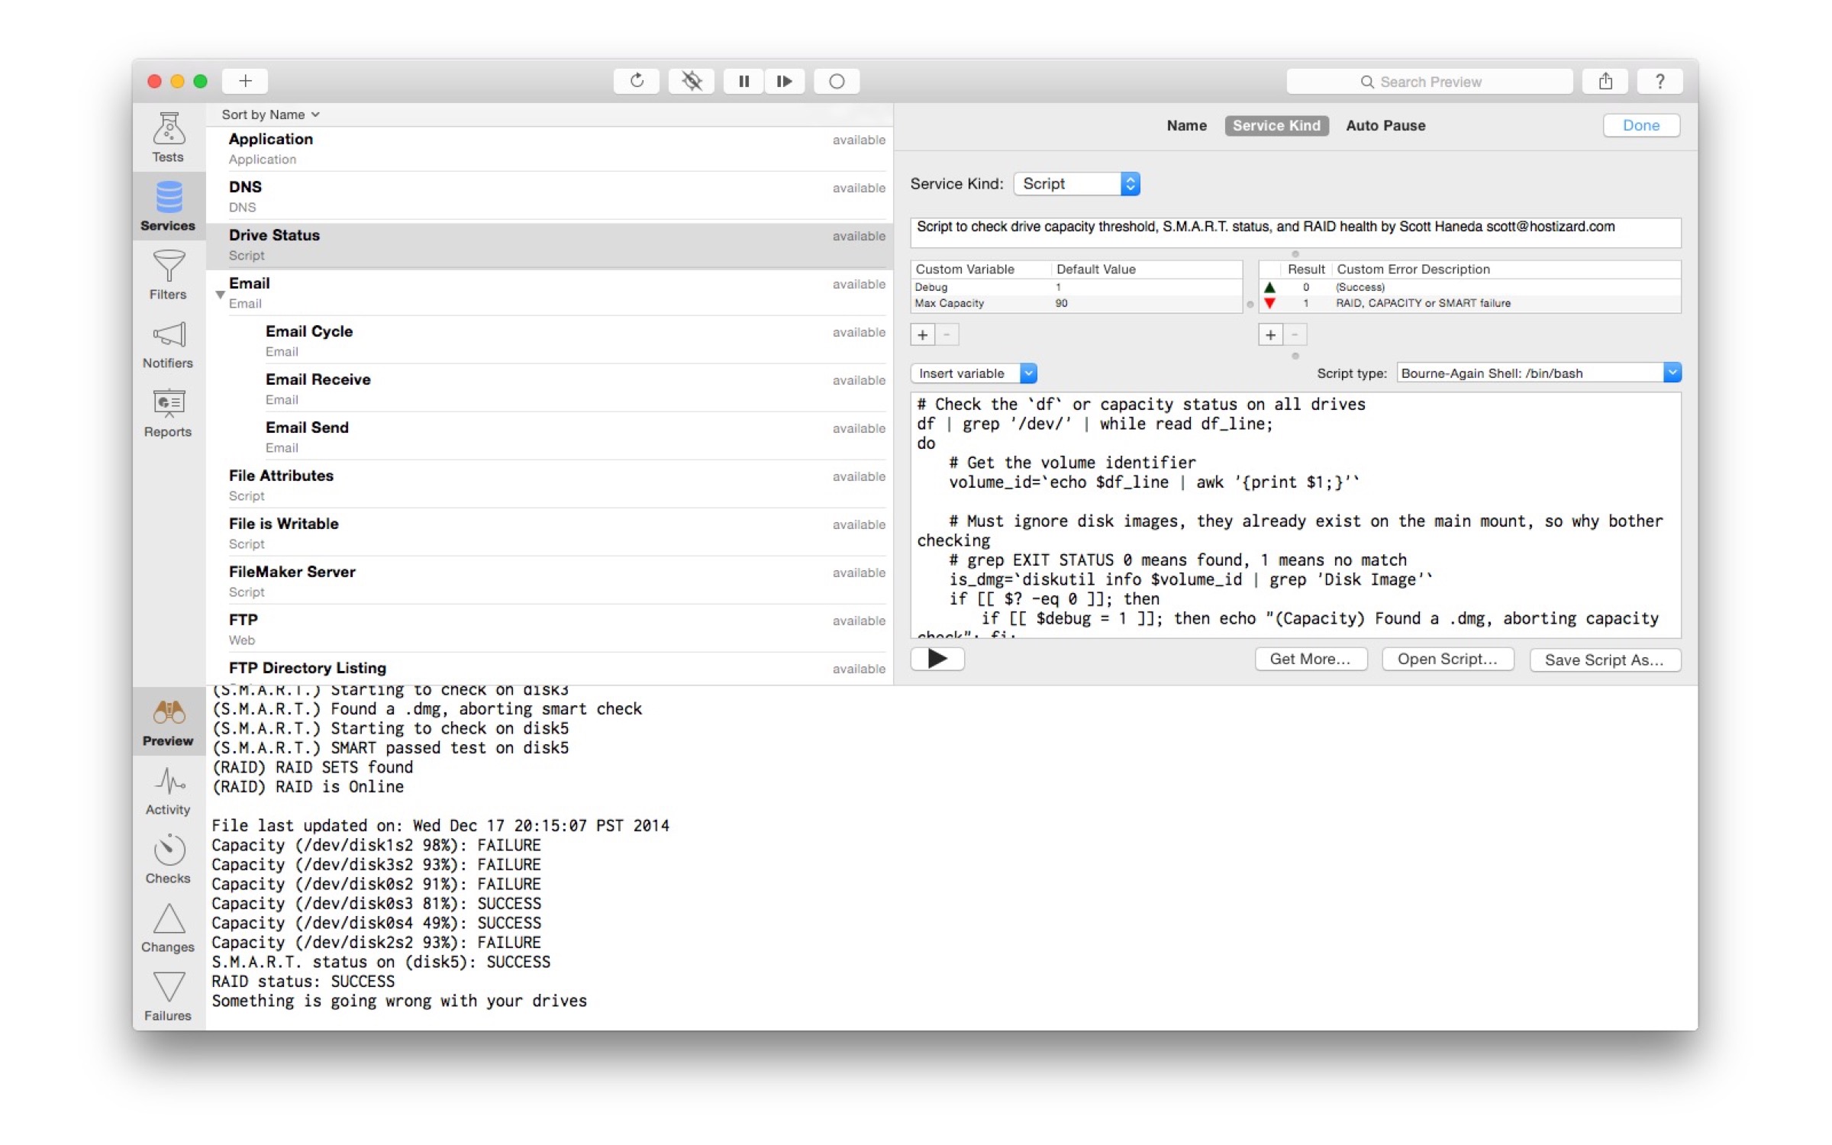Pause monitoring with the pause button

tap(743, 81)
